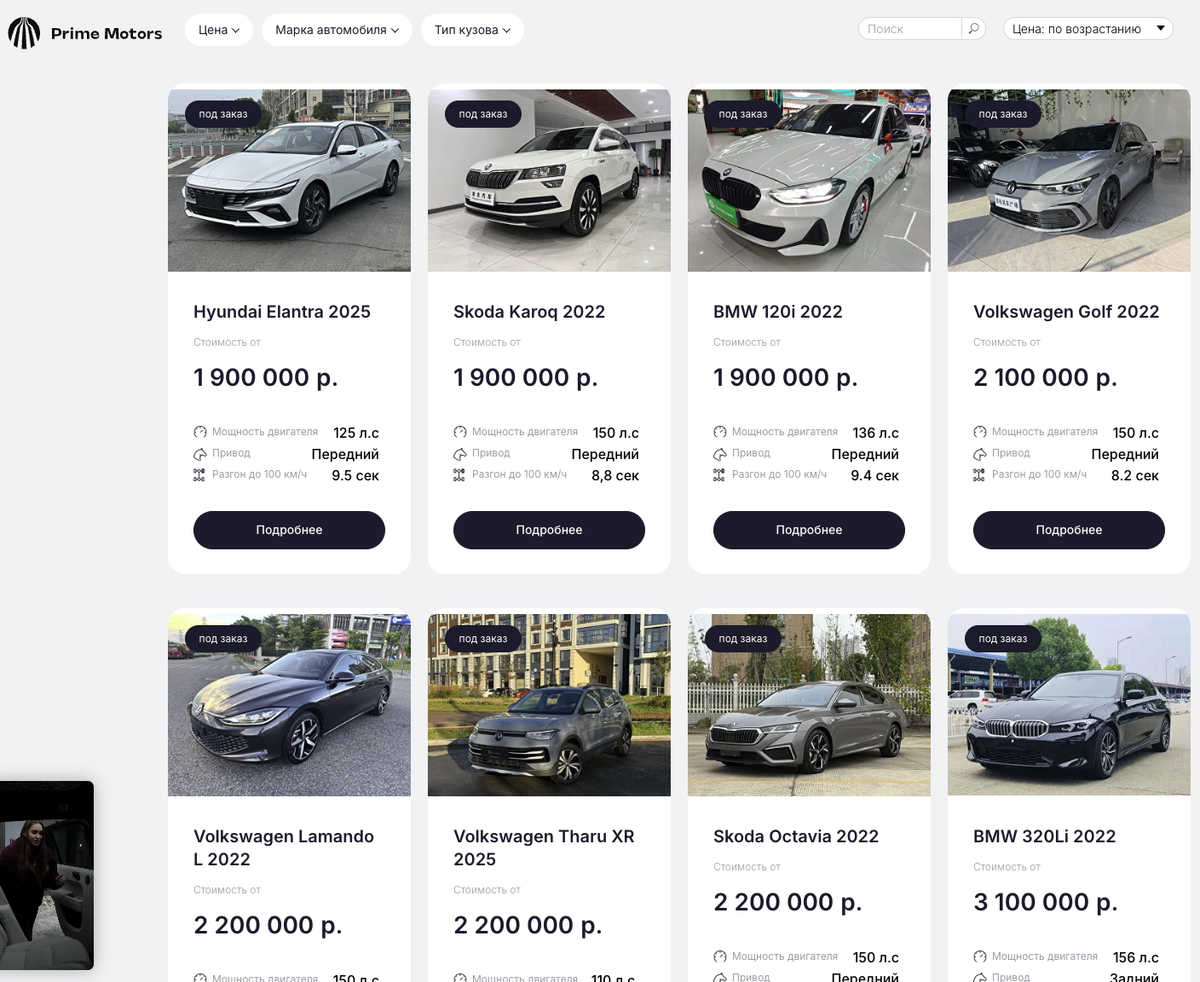Viewport: 1200px width, 982px height.
Task: Click the под заказ badge on Skoda Karoq
Action: 483,114
